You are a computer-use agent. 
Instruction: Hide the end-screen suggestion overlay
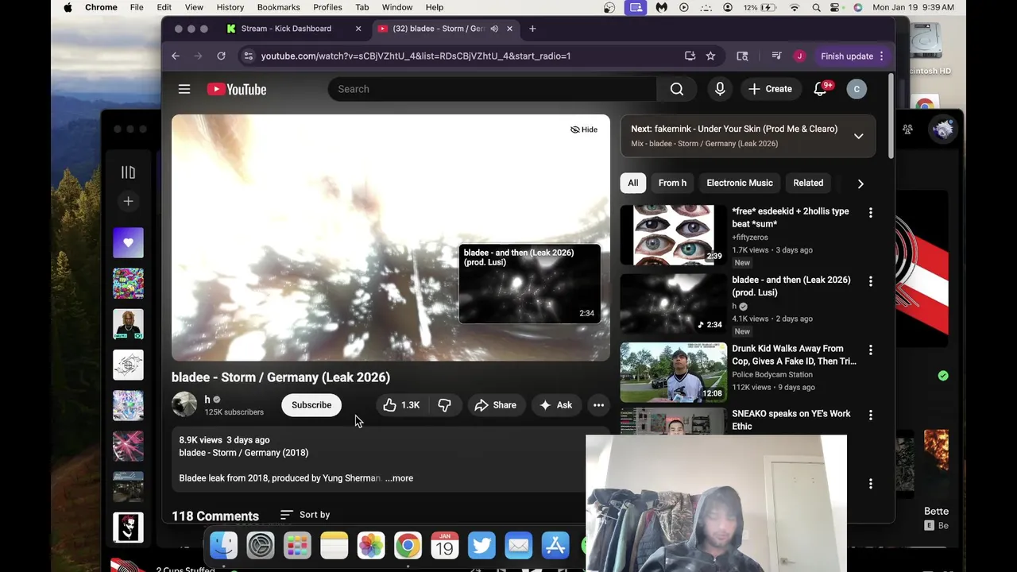[584, 129]
